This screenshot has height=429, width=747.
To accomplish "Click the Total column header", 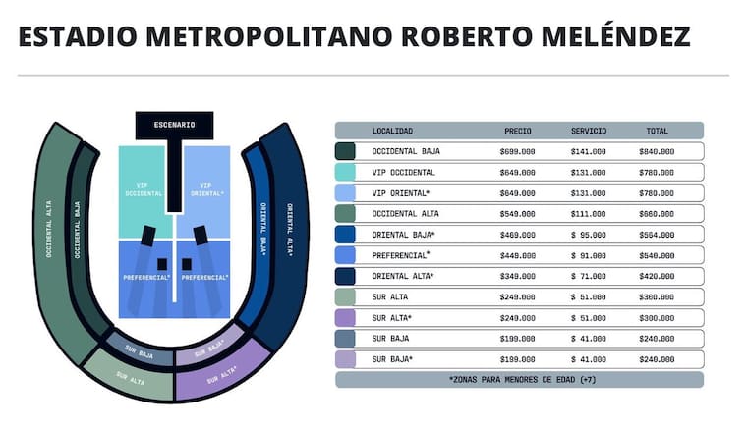I will pos(656,131).
